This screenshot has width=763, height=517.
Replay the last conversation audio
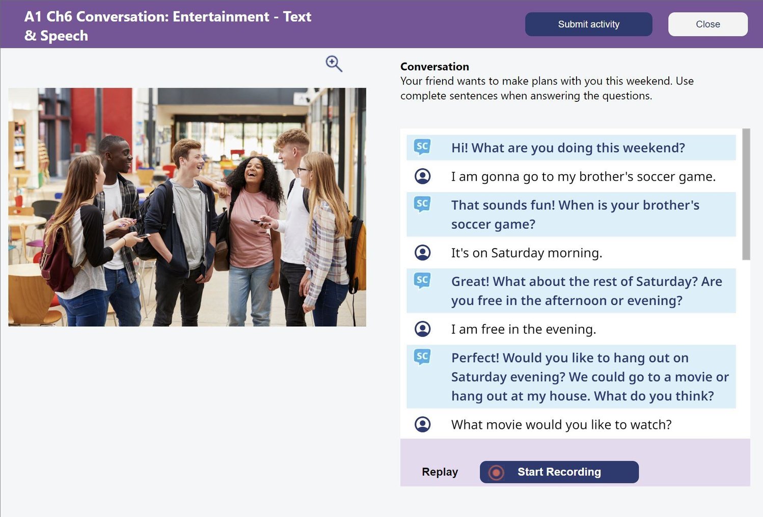(440, 472)
